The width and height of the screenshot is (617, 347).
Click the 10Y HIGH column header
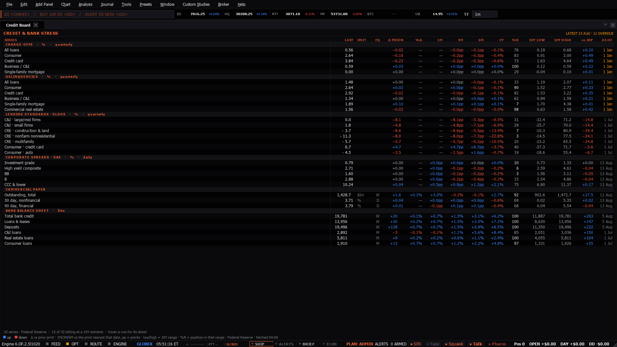pyautogui.click(x=562, y=40)
